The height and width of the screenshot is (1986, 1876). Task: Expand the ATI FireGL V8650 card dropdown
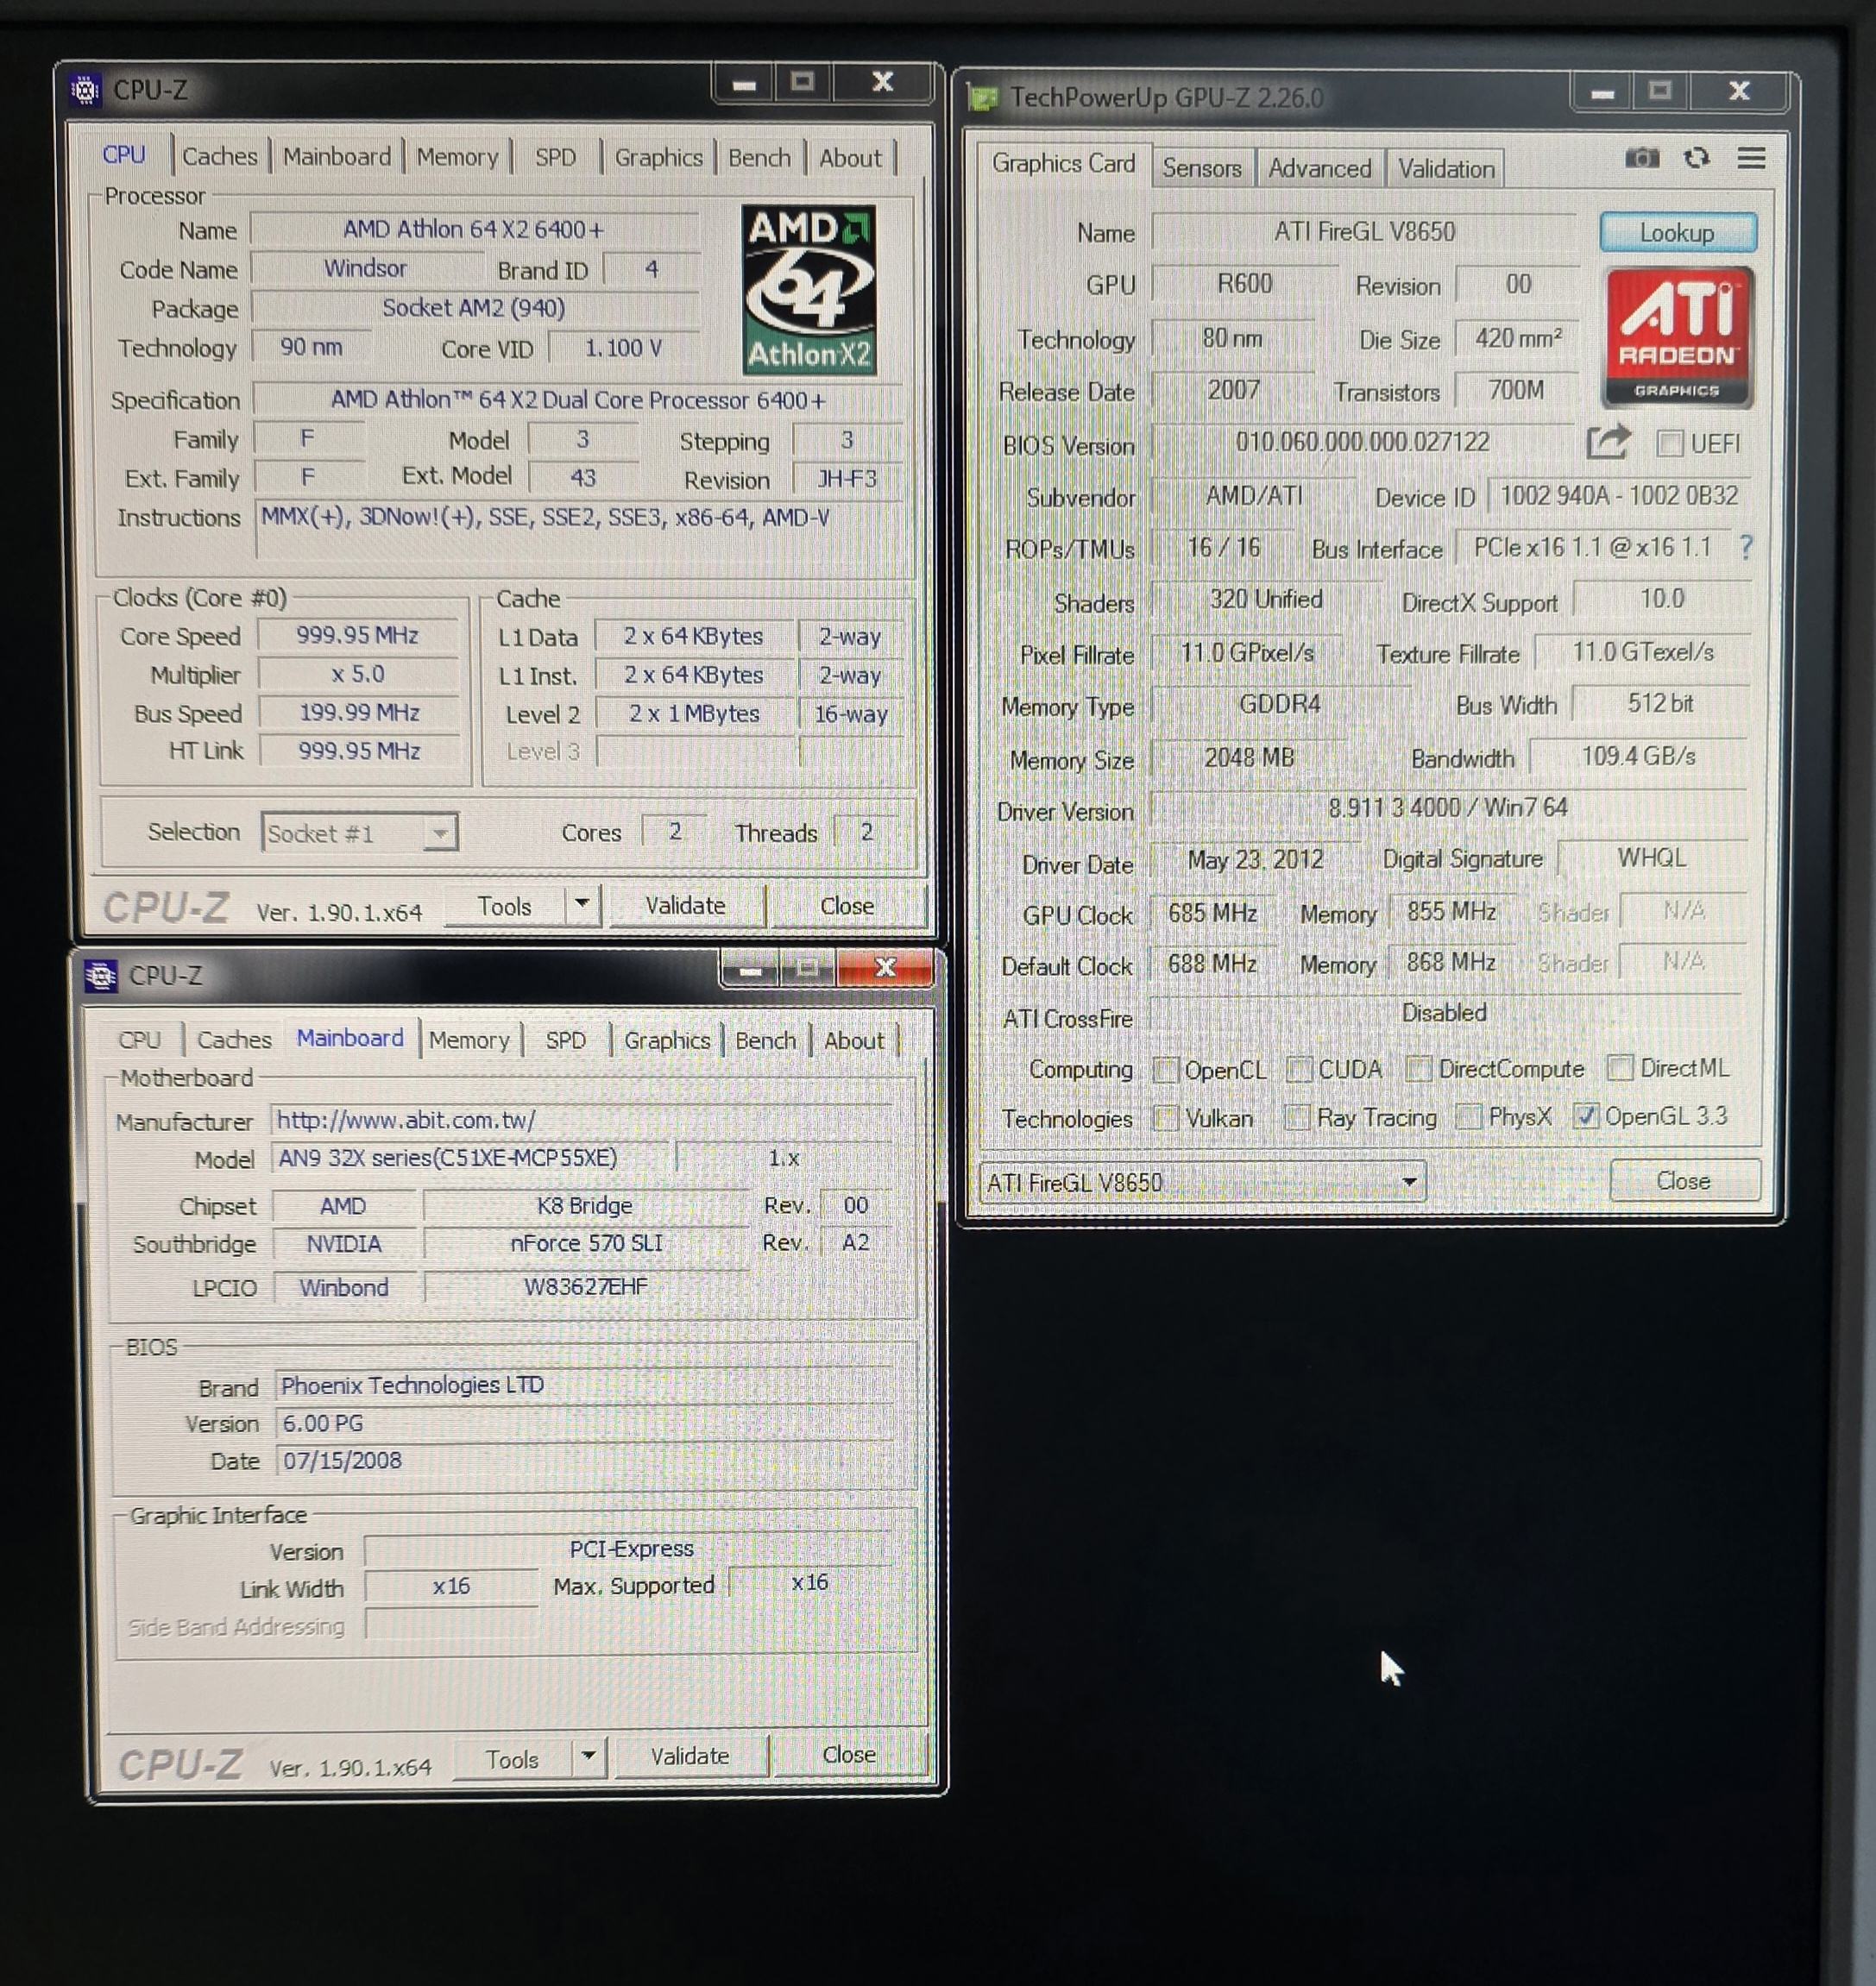pyautogui.click(x=1409, y=1182)
